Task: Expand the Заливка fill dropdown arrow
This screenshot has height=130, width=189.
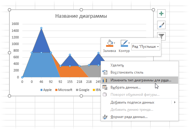Action: 114,43
